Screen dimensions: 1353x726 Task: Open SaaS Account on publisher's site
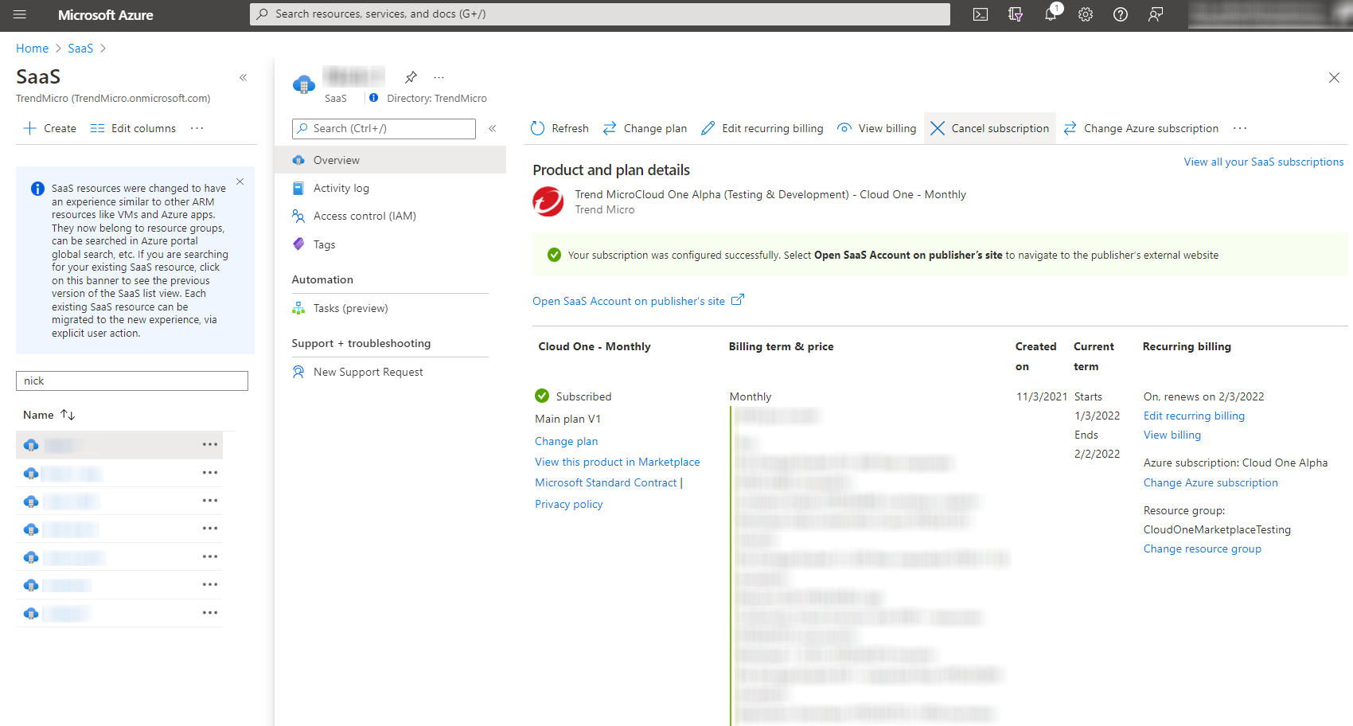[x=638, y=301]
